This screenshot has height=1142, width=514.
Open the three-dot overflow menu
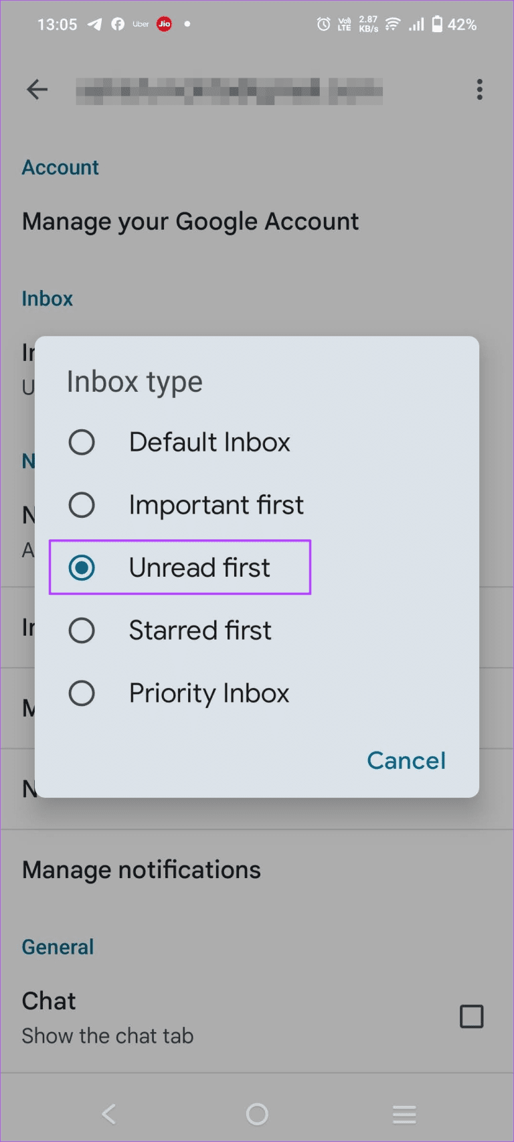point(479,89)
